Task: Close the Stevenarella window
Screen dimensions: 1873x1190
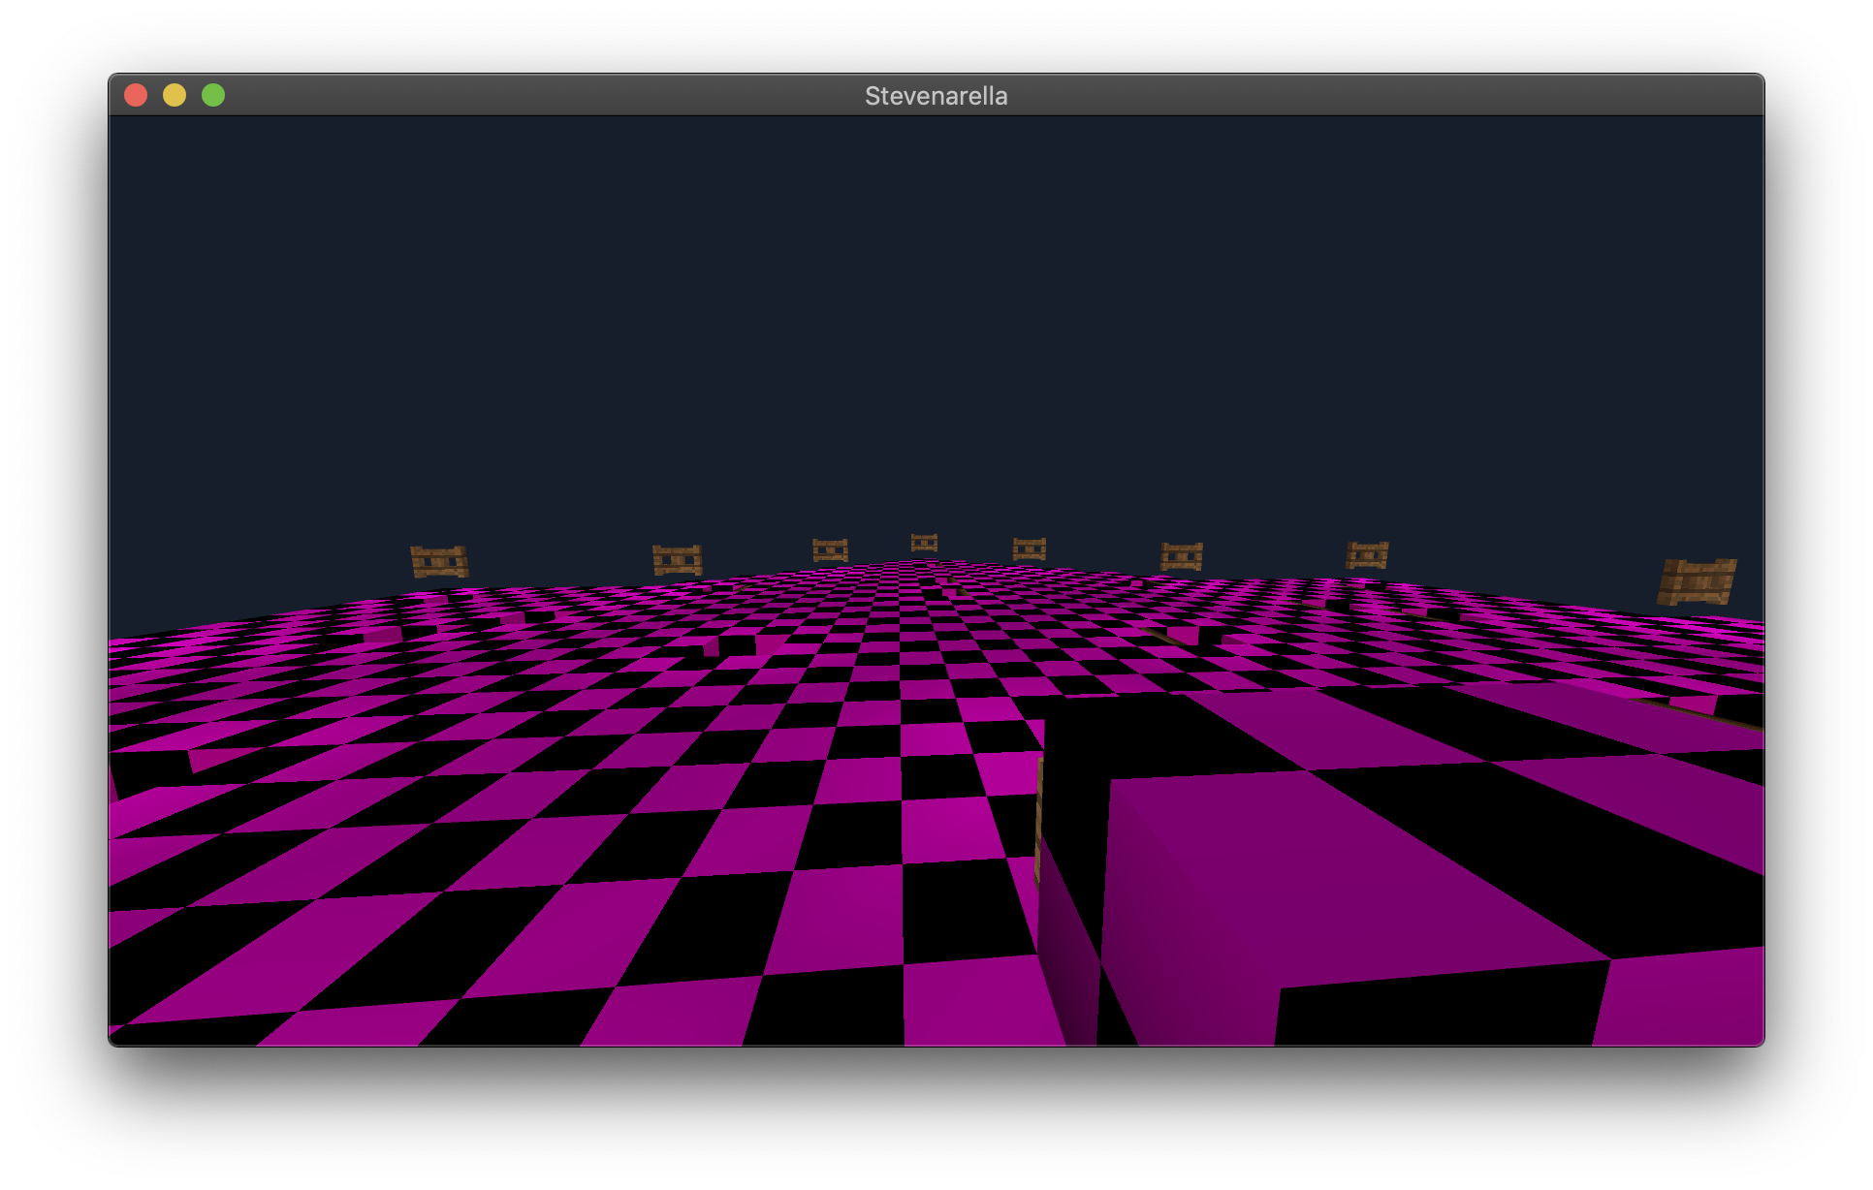Action: [136, 95]
